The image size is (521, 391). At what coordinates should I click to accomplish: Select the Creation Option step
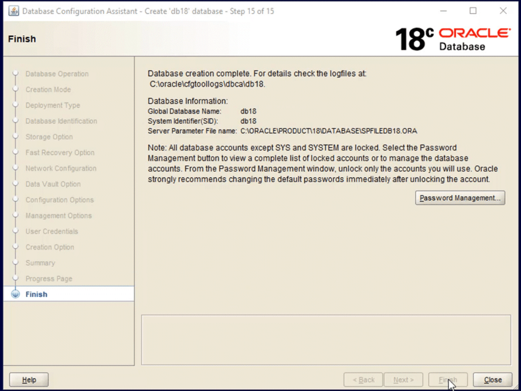50,247
